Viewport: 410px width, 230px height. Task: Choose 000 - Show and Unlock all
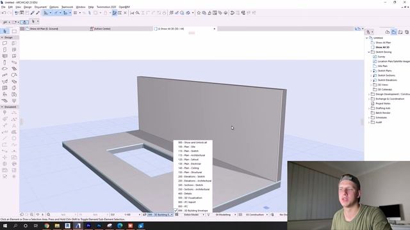point(193,142)
